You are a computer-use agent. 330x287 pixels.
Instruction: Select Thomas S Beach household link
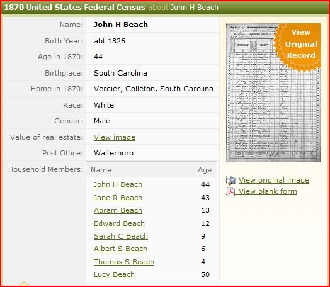tap(124, 262)
